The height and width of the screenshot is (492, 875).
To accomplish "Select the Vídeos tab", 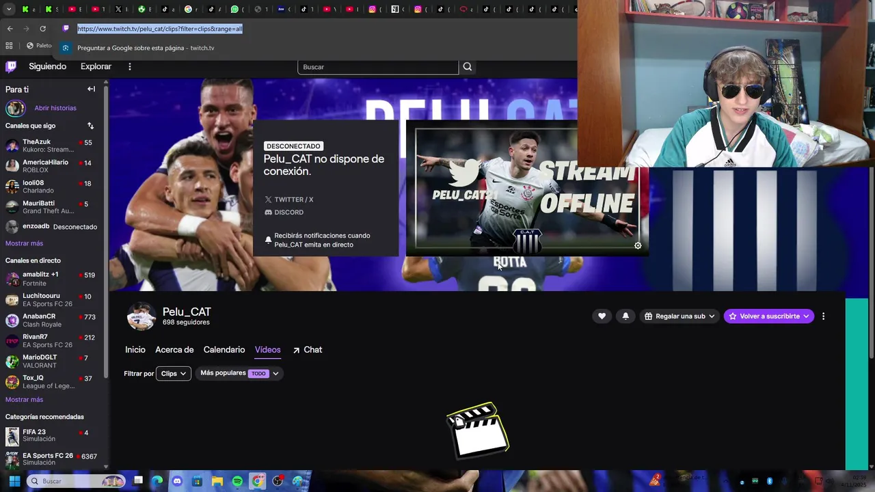I will 267,350.
